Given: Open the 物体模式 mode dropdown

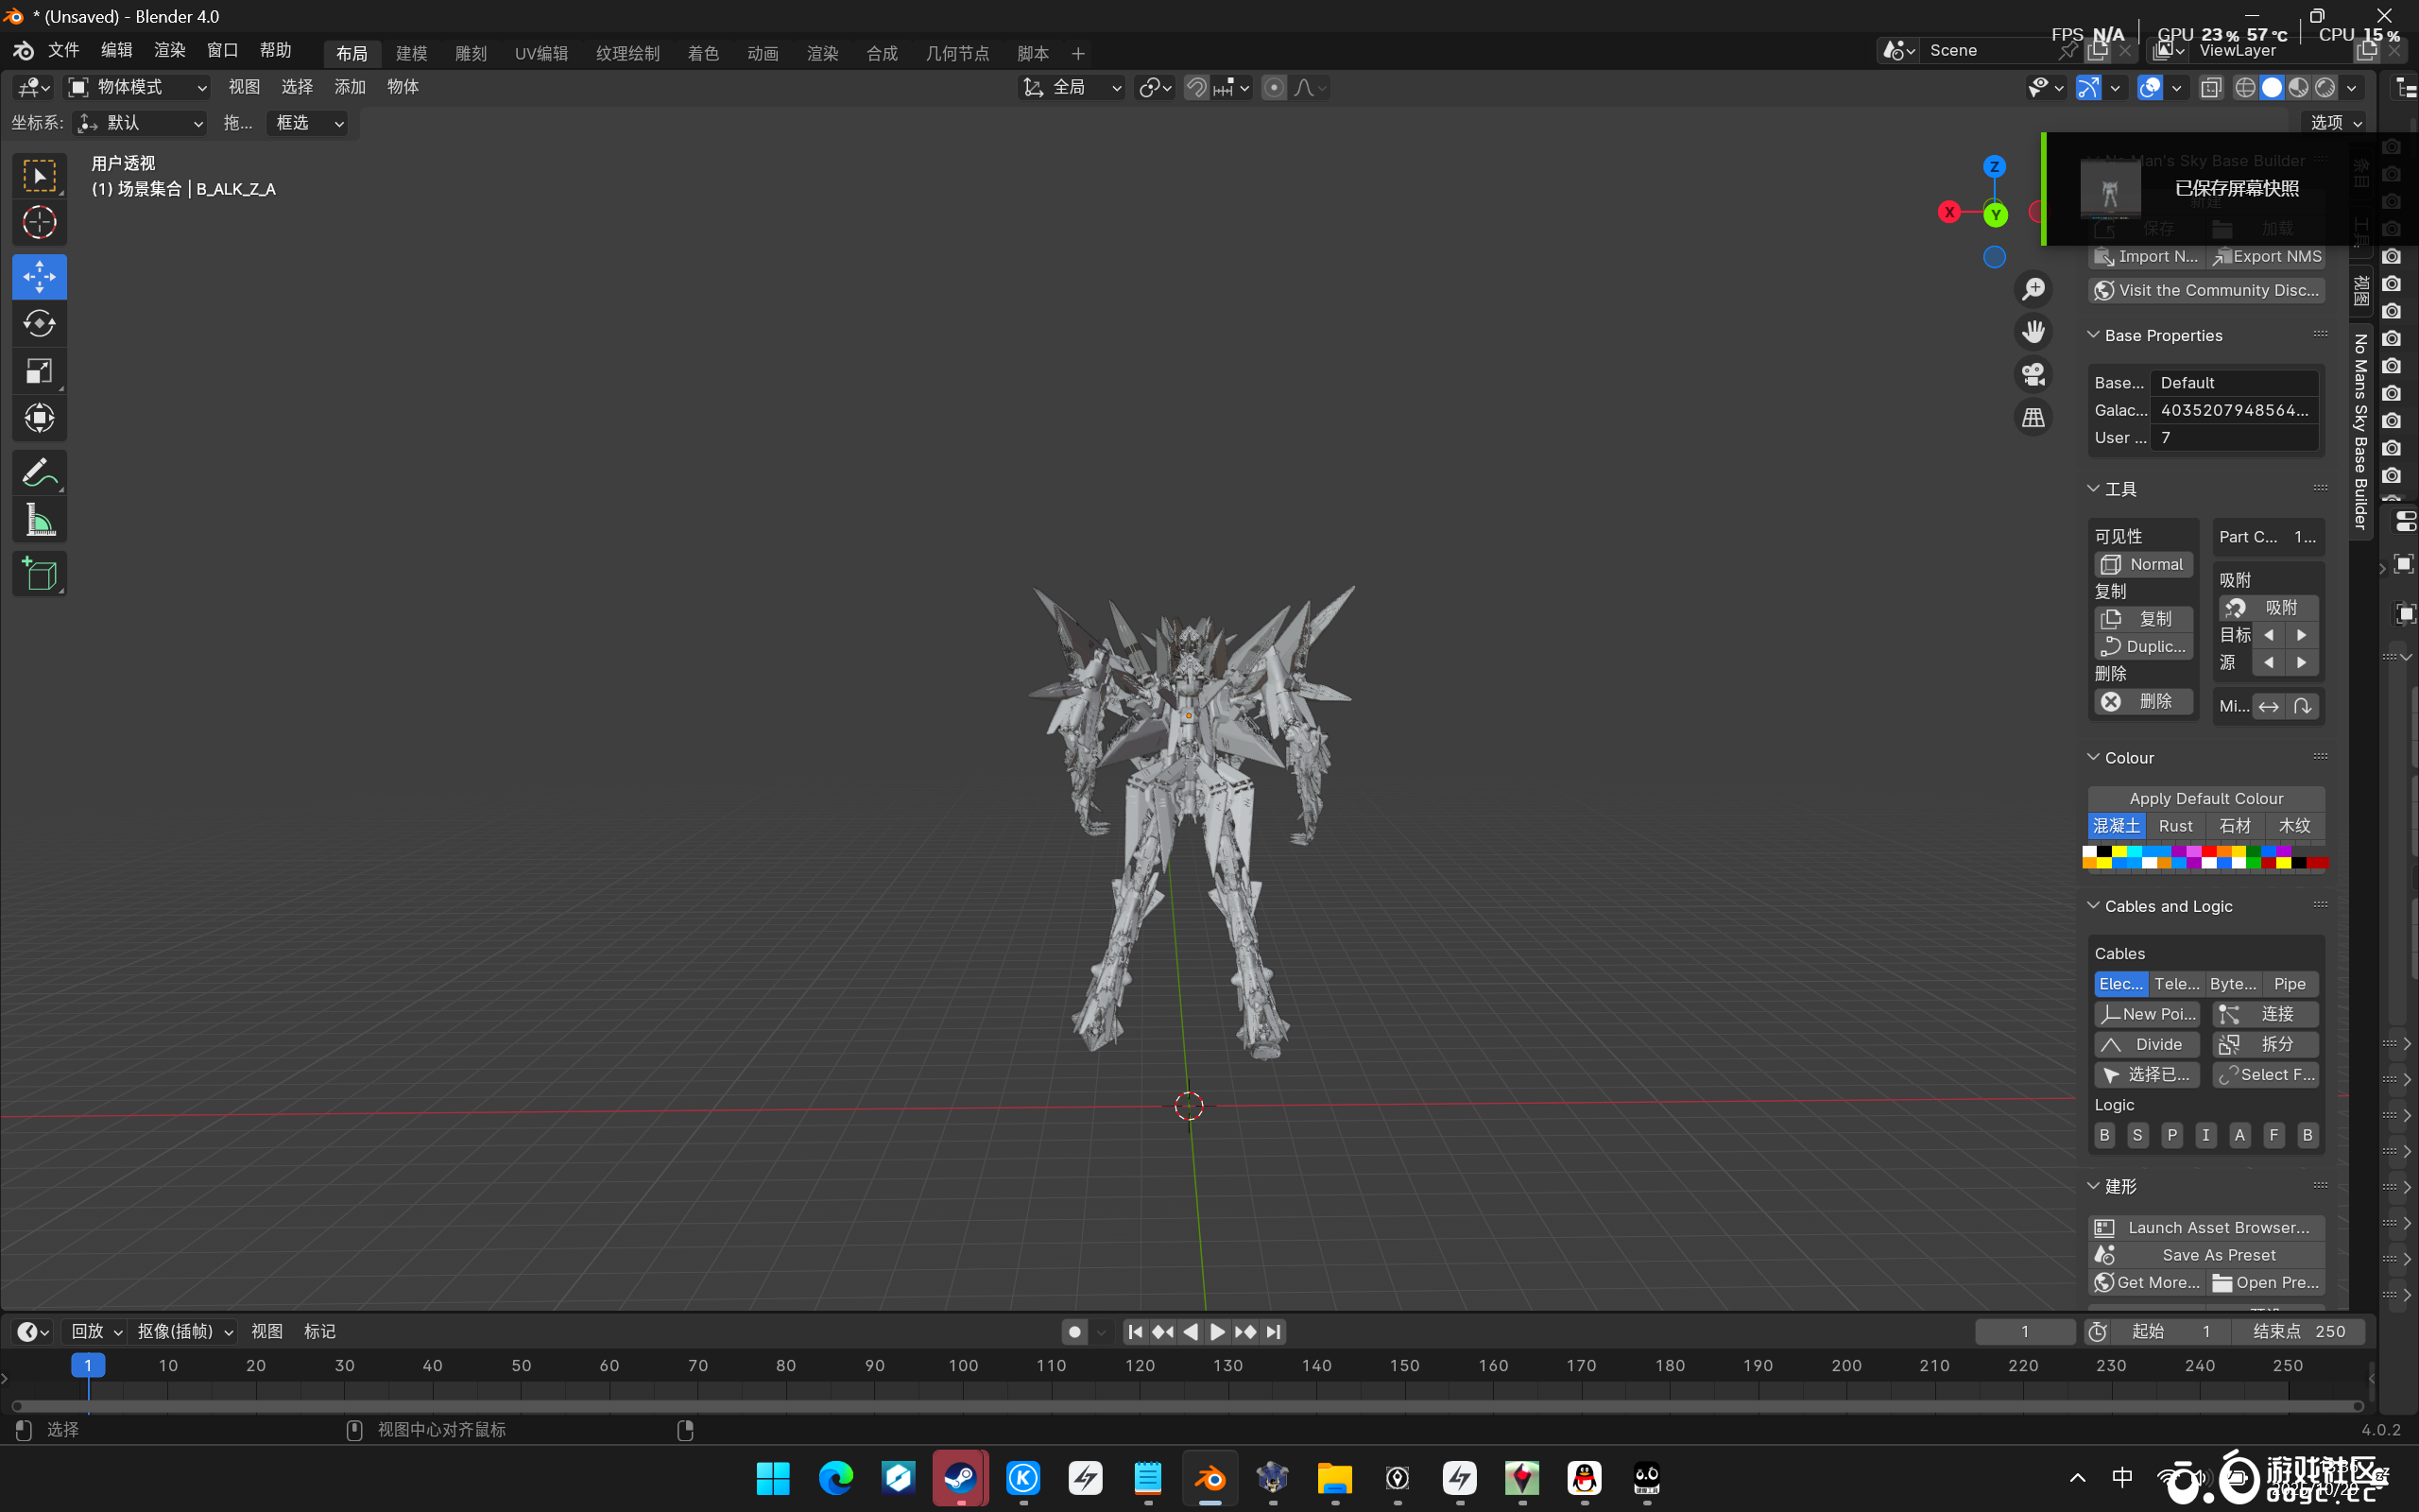Looking at the screenshot, I should click(x=137, y=88).
